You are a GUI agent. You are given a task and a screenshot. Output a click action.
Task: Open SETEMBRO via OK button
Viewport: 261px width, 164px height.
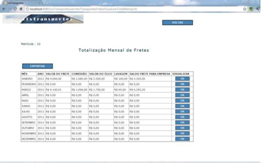point(182,122)
